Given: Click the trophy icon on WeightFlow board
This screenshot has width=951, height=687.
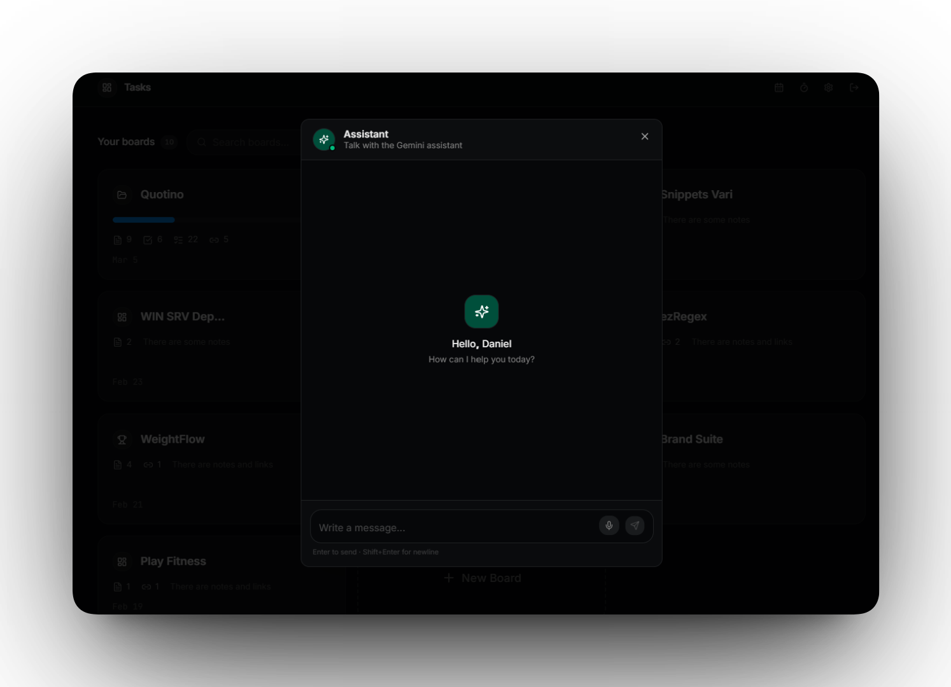Looking at the screenshot, I should 122,440.
